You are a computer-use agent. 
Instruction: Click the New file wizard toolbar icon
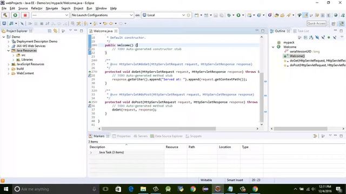tap(196, 15)
